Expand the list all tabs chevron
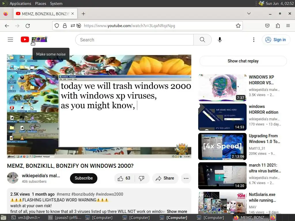Viewport: 295px width, 221px height. 249,14
